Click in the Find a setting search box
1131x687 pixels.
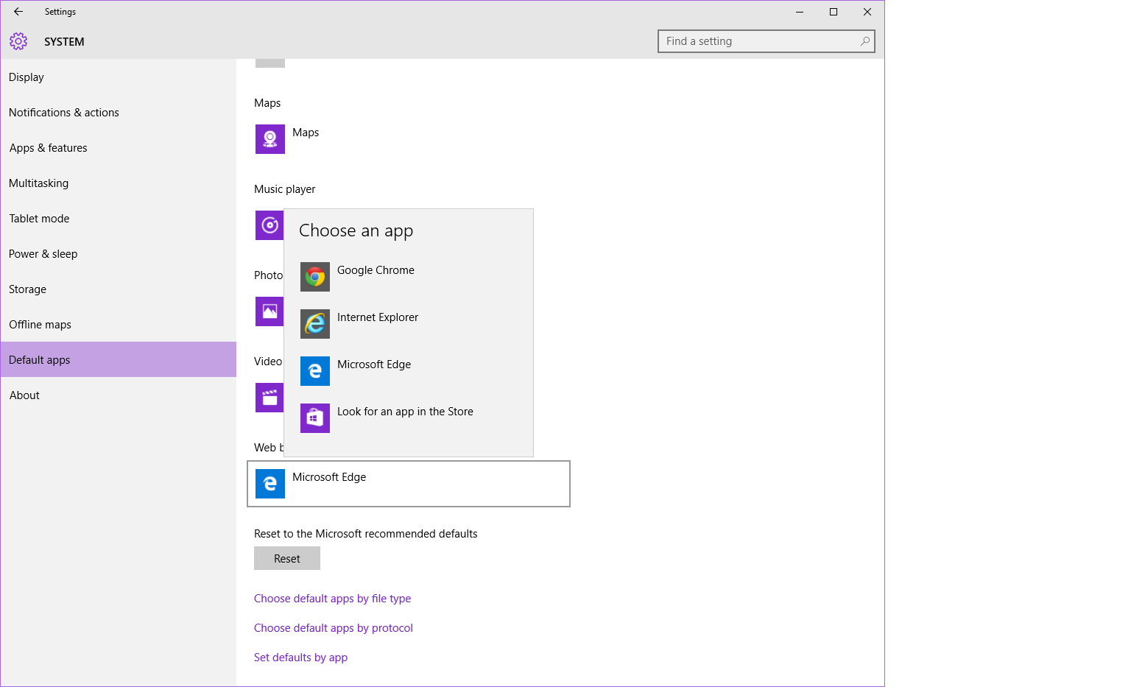pyautogui.click(x=766, y=41)
